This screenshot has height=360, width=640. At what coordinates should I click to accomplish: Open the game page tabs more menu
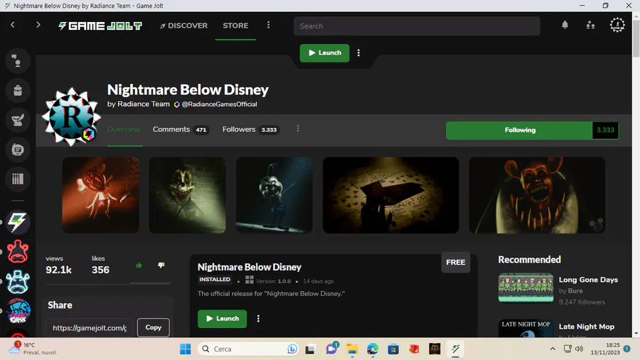(x=298, y=129)
